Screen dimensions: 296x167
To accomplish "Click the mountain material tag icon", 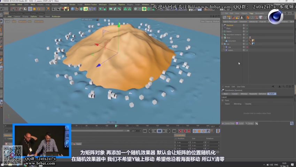I will click(x=253, y=41).
